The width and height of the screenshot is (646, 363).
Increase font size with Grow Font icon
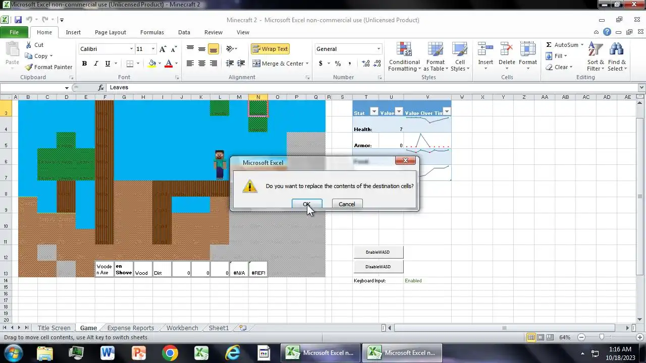[163, 49]
